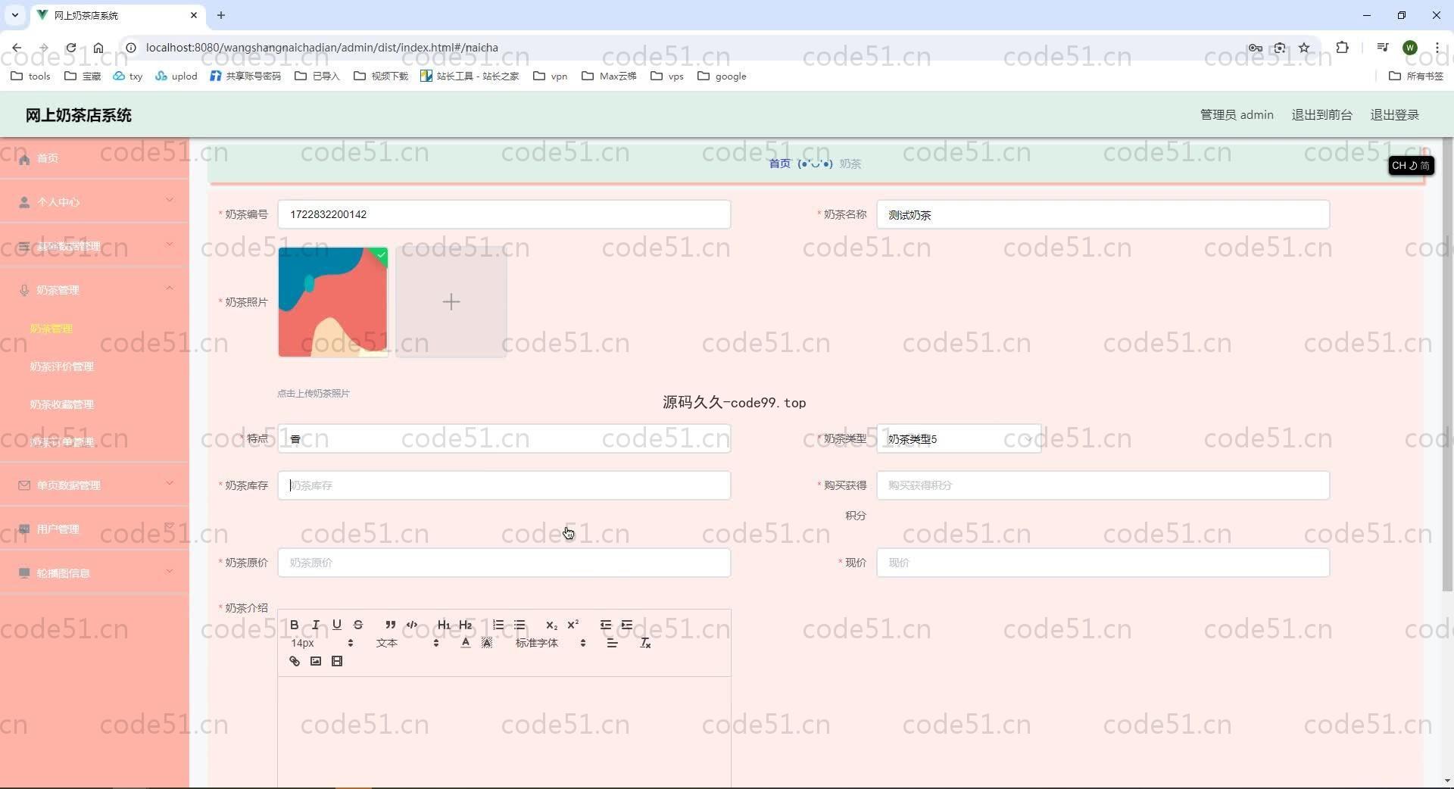
Task: Focus the 奶茶库存 input field
Action: [x=504, y=485]
